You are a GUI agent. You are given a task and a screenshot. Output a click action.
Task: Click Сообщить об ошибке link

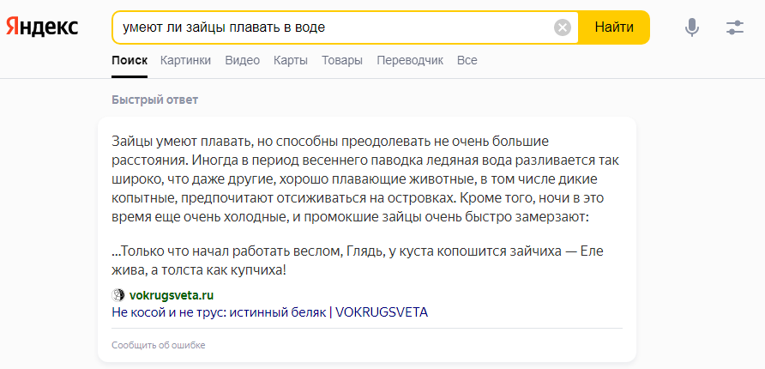click(x=159, y=345)
